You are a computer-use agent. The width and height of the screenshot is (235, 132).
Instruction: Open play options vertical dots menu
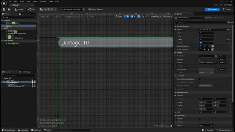click(55, 10)
